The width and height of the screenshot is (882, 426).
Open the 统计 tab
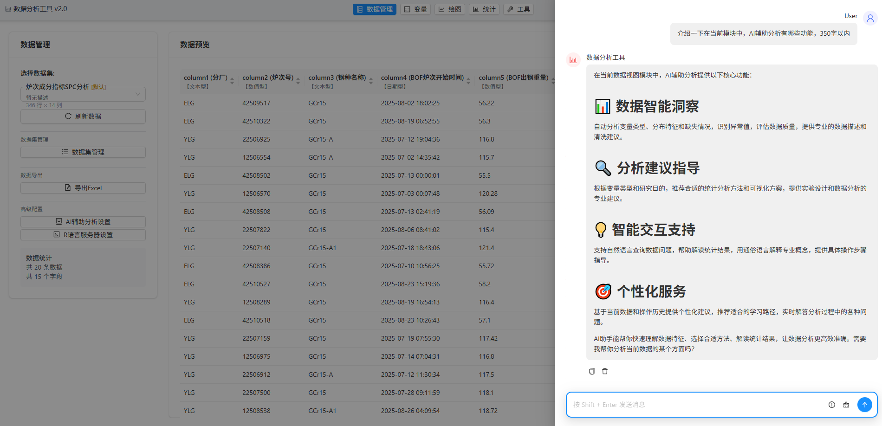[x=484, y=9]
